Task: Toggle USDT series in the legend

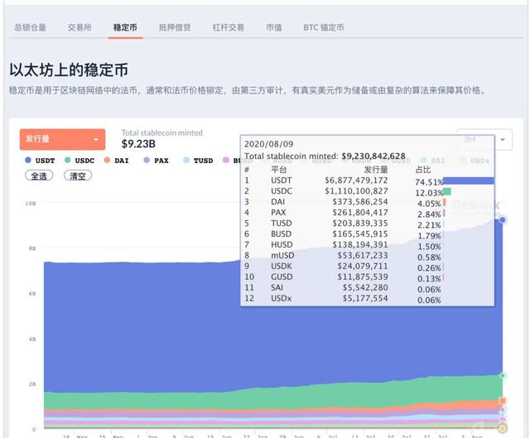Action: [41, 161]
